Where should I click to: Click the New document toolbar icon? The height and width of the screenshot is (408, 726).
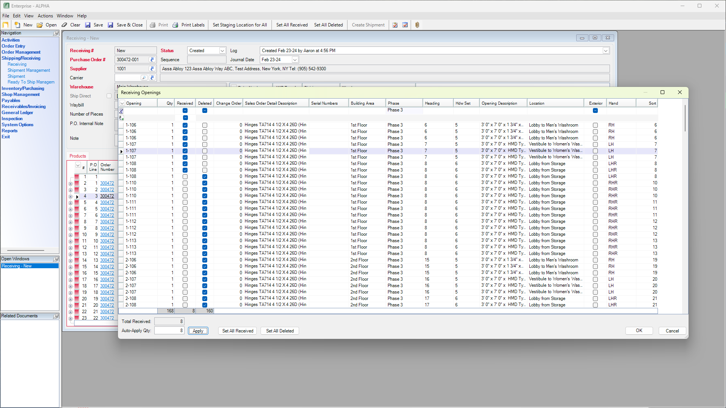pos(17,25)
